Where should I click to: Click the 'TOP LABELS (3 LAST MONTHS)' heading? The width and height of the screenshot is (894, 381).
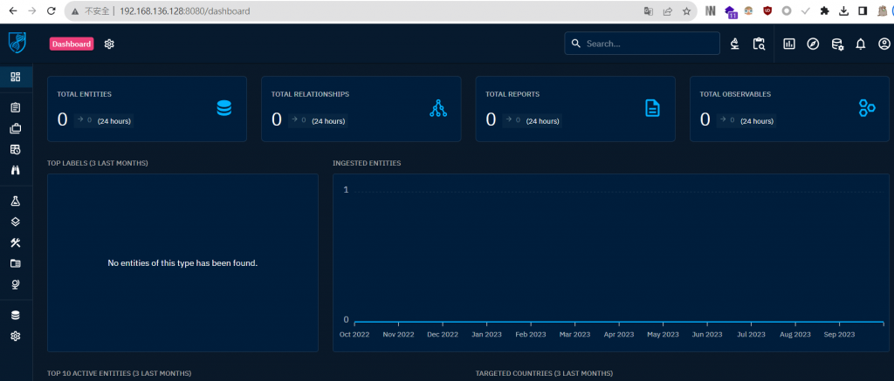tap(98, 163)
